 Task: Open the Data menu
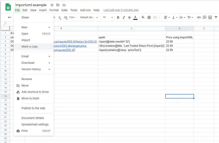(64, 10)
